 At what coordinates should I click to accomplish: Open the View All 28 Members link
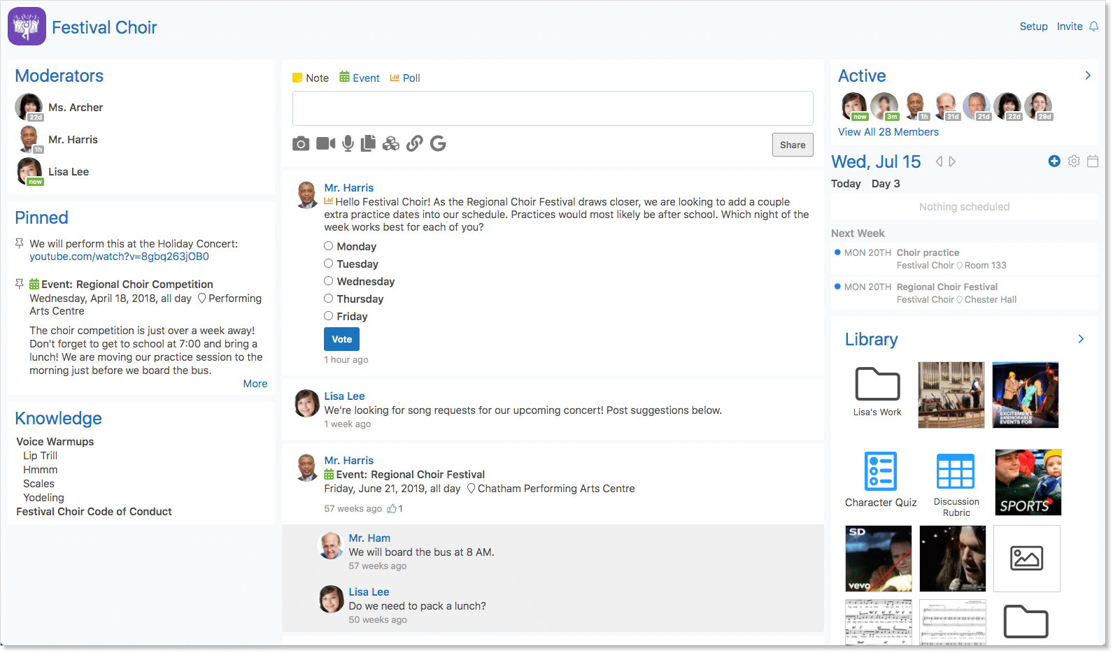[x=888, y=132]
